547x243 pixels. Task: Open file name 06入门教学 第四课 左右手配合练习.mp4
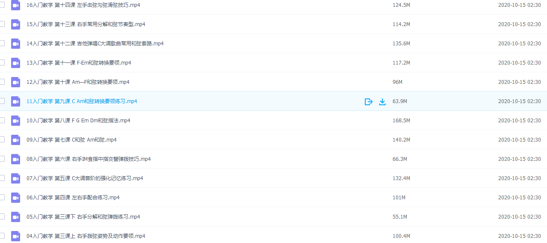pyautogui.click(x=73, y=198)
